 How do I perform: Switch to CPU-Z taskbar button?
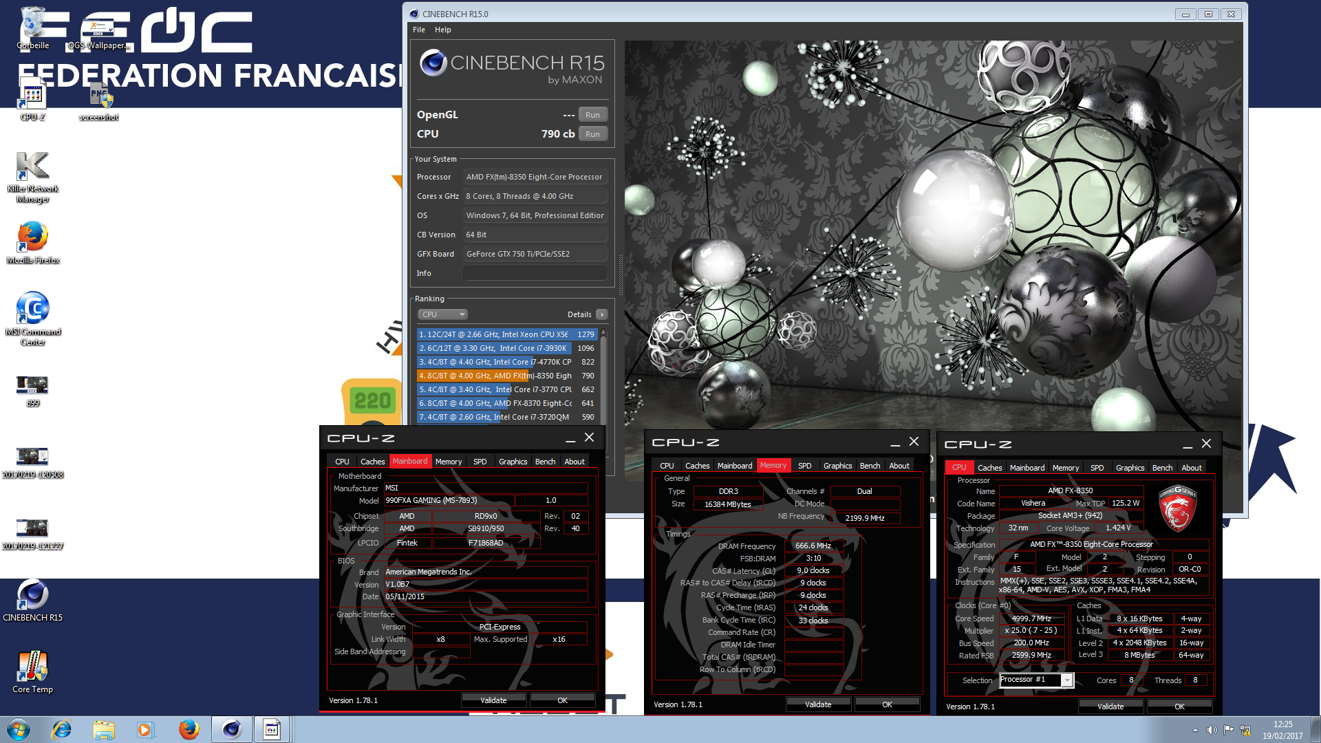pos(272,729)
